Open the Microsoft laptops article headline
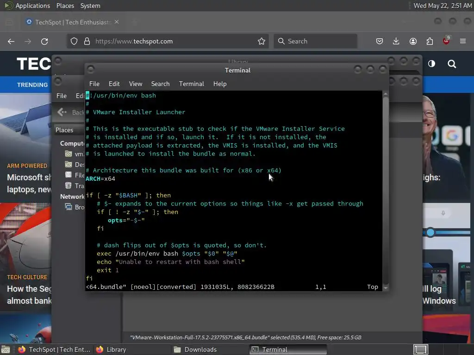Viewport: 474px width, 355px height. click(29, 183)
